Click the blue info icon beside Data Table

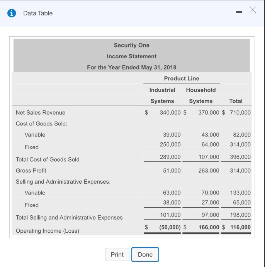[x=12, y=13]
